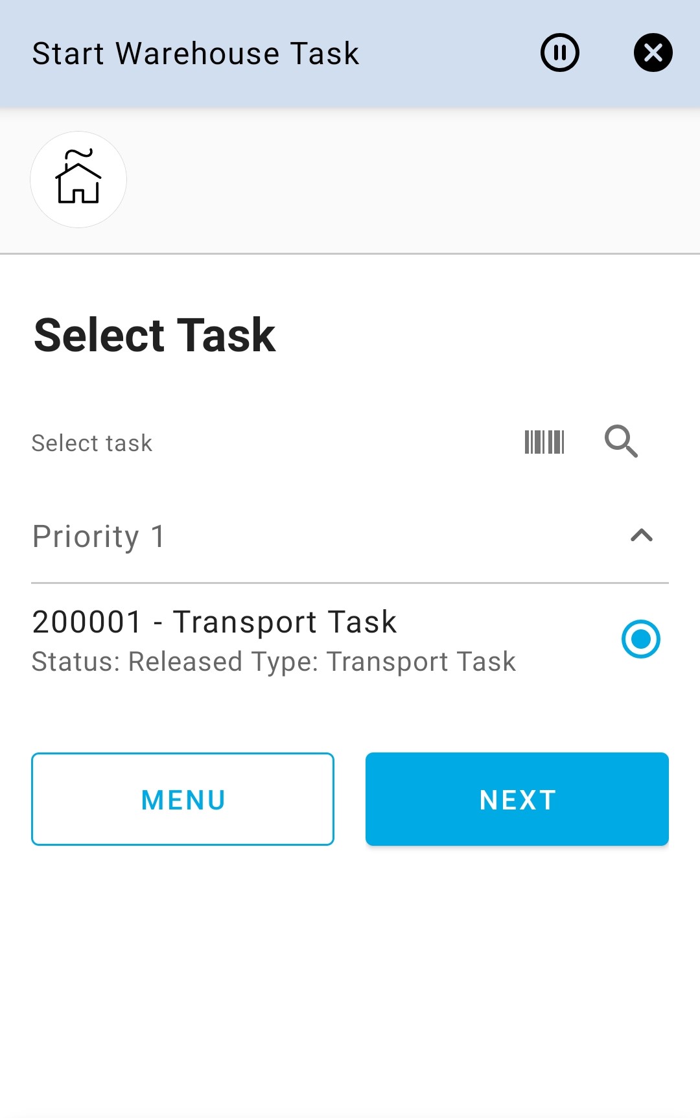Select the 200001 Transport Task radio button
This screenshot has width=700, height=1118.
(x=640, y=639)
